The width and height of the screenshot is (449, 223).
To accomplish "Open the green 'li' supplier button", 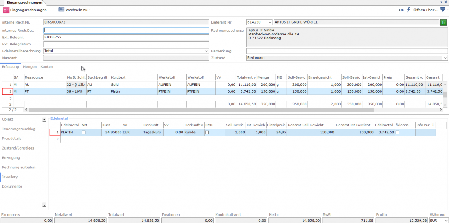I will pyautogui.click(x=444, y=22).
